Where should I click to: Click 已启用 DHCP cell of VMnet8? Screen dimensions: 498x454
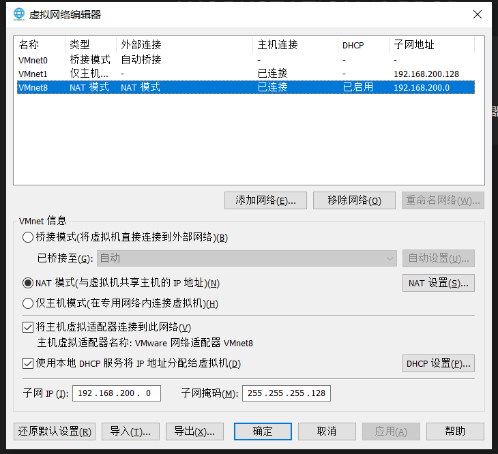pos(358,87)
